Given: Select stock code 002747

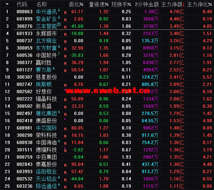Looking at the screenshot, I should click(x=25, y=84).
